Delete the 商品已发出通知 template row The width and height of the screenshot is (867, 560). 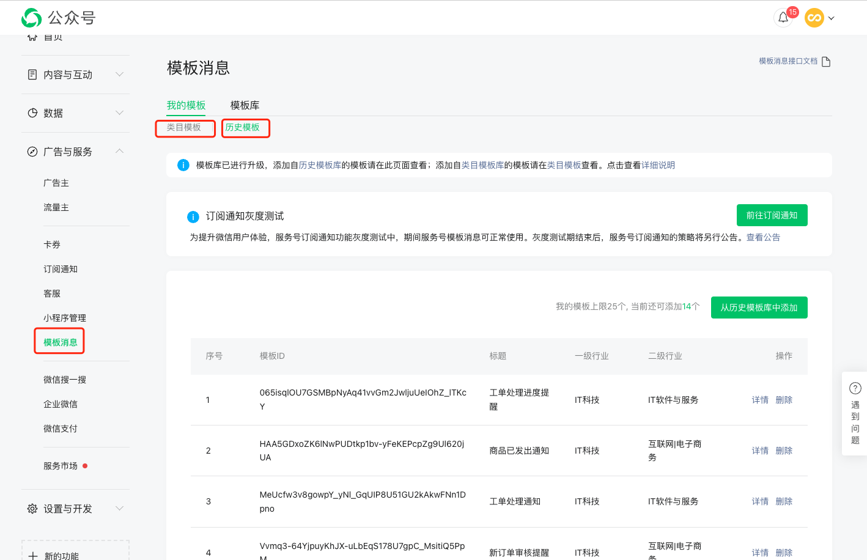784,451
